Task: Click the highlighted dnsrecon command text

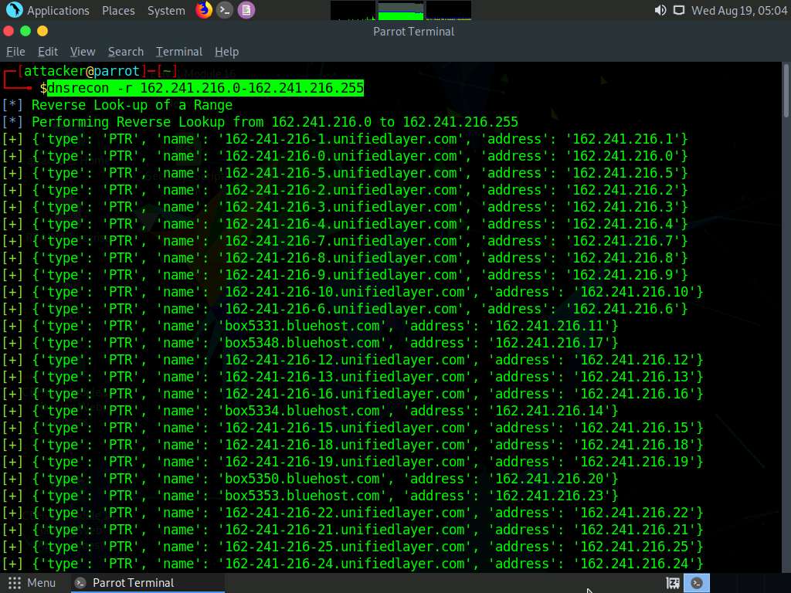Action: click(205, 88)
